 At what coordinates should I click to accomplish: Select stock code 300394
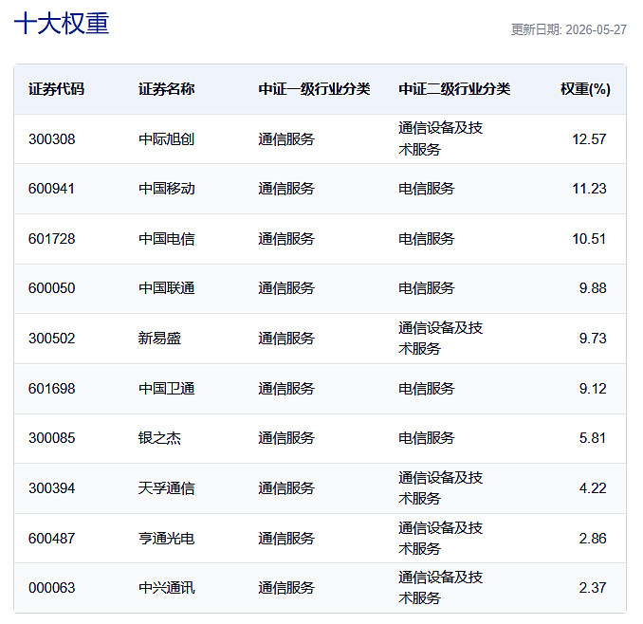[x=52, y=488]
